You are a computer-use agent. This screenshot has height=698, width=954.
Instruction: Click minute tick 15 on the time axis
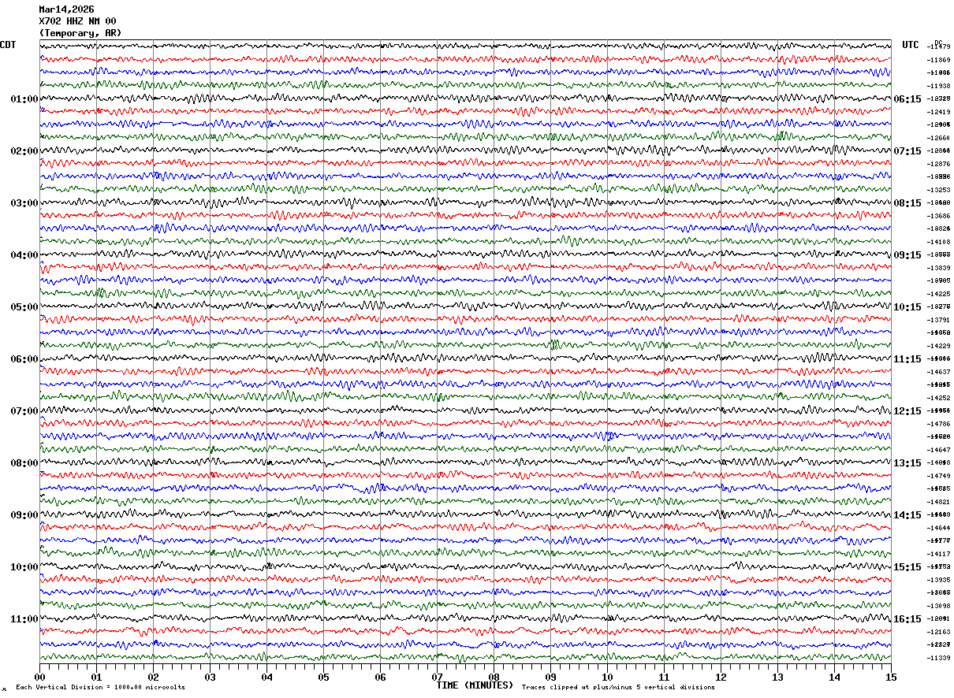(x=890, y=677)
